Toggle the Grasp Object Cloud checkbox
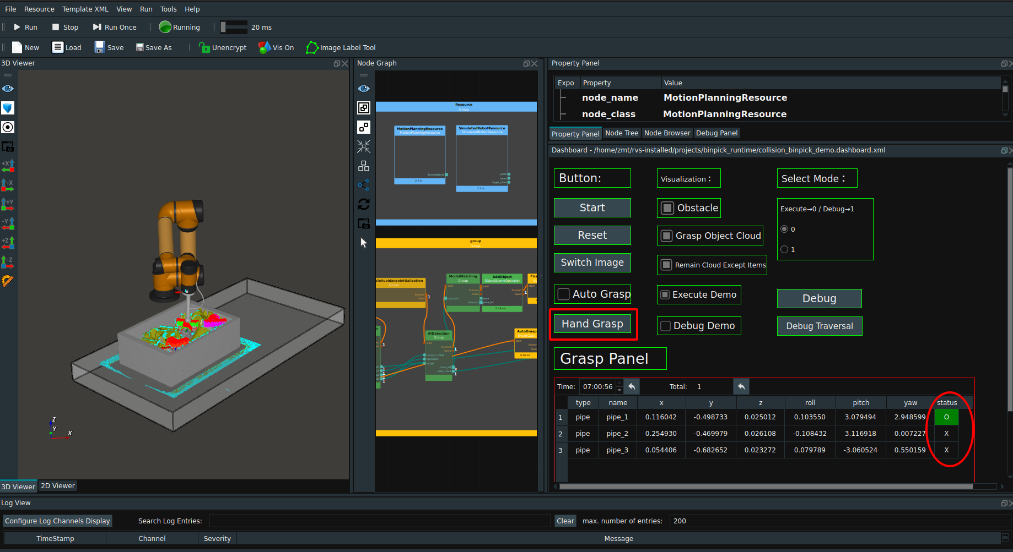This screenshot has width=1013, height=552. coord(667,236)
